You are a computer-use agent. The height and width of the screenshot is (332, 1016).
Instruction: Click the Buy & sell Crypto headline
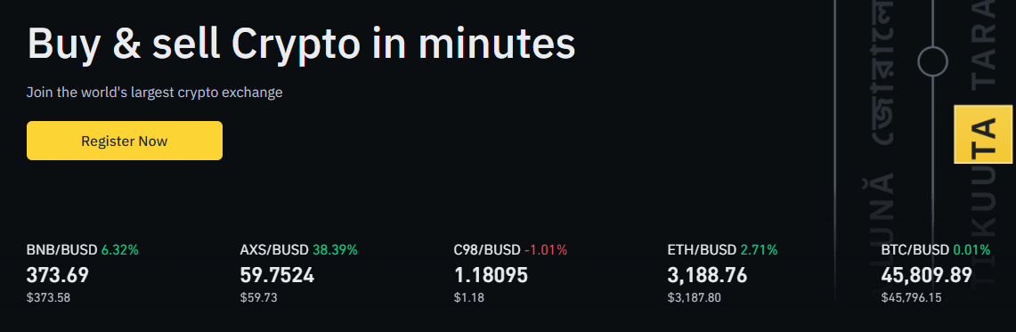click(301, 44)
